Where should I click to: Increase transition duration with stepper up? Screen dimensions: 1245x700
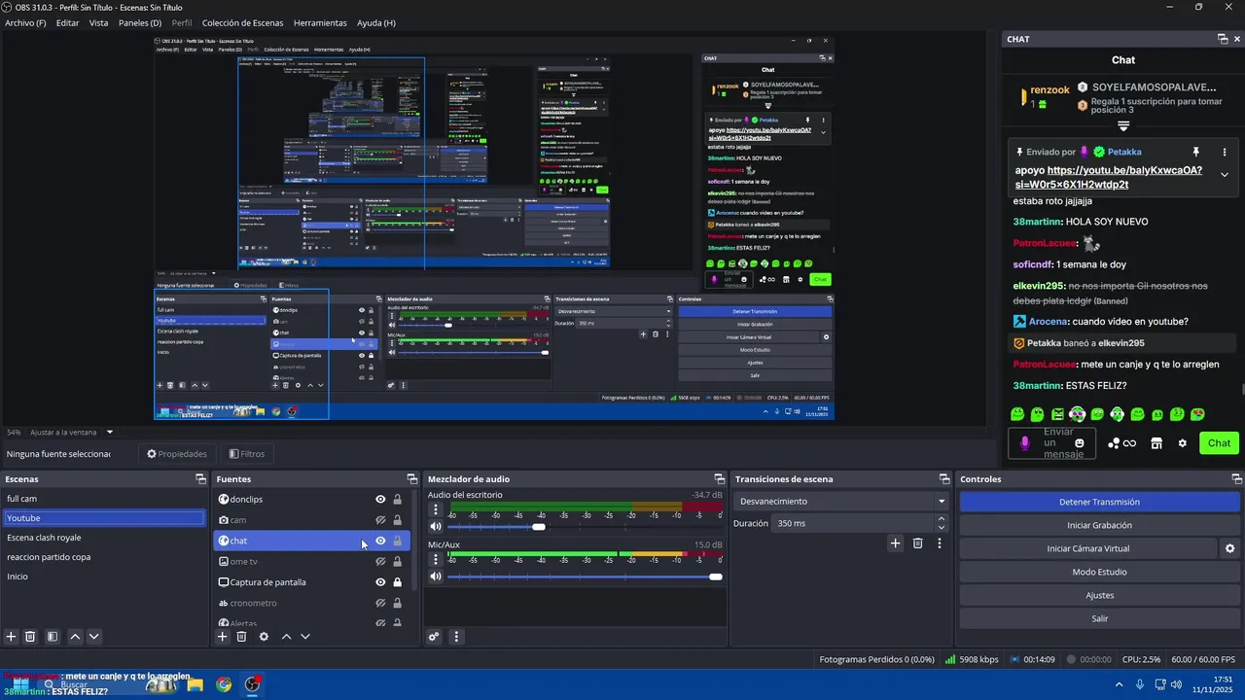click(x=941, y=519)
